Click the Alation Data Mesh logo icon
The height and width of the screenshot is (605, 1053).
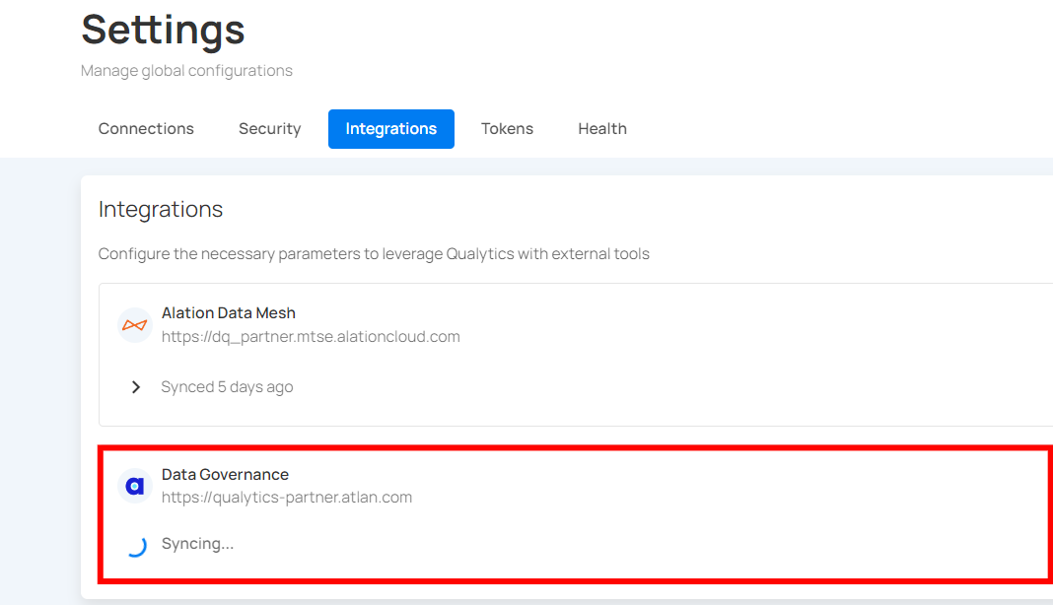point(134,325)
